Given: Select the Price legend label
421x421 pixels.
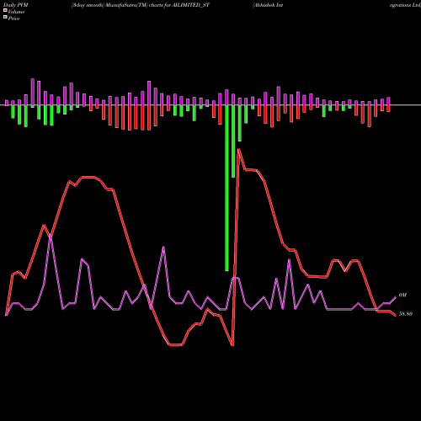Looking at the screenshot, I should tap(13, 19).
